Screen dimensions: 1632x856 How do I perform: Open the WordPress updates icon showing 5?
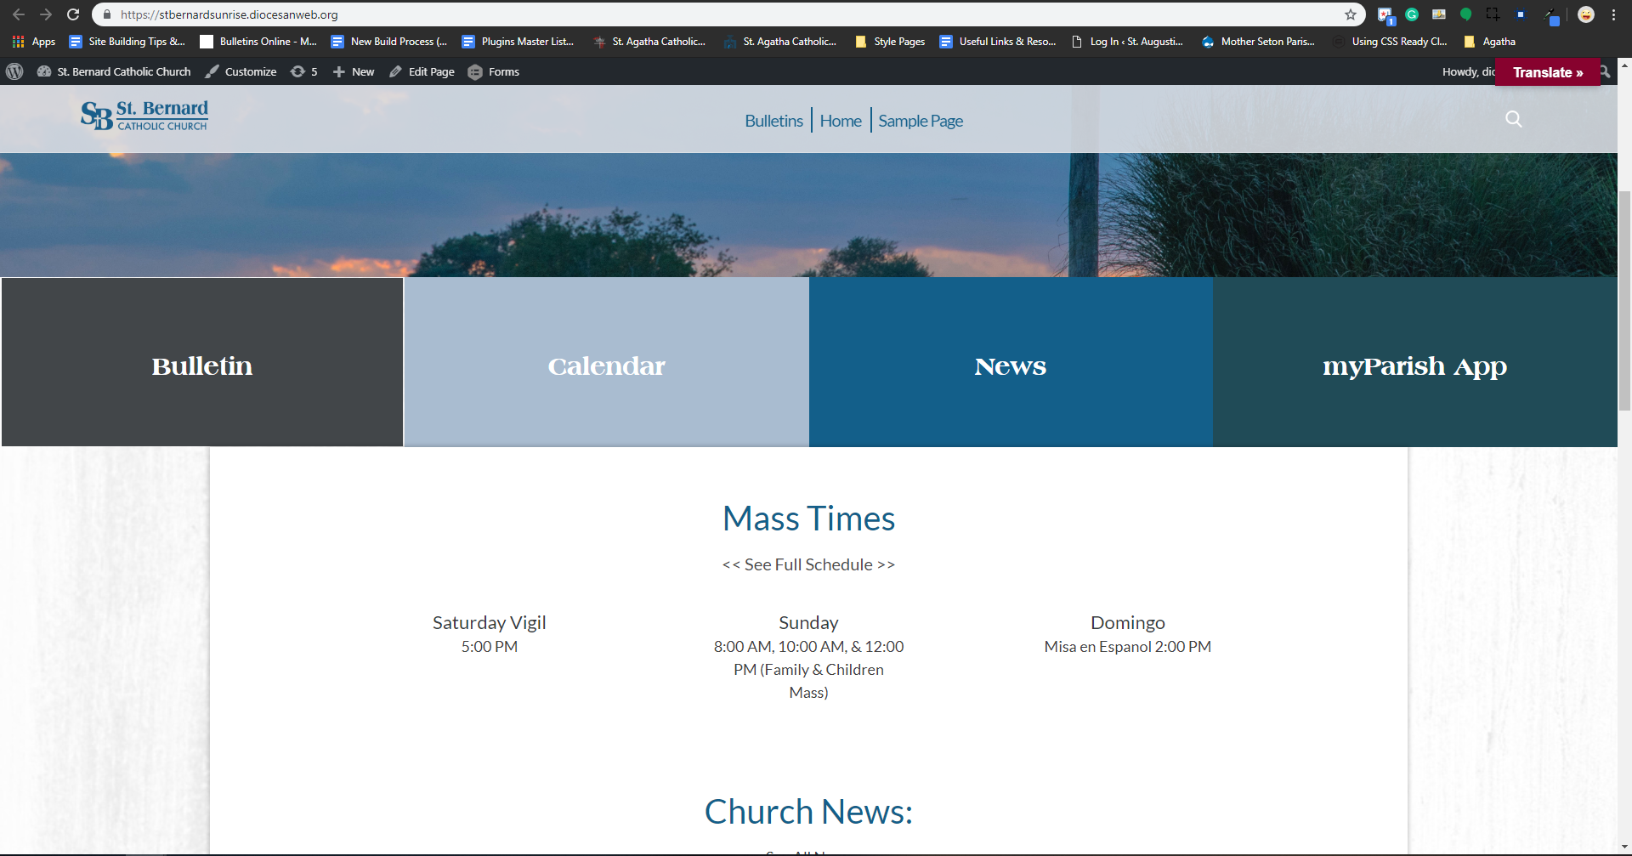point(303,71)
